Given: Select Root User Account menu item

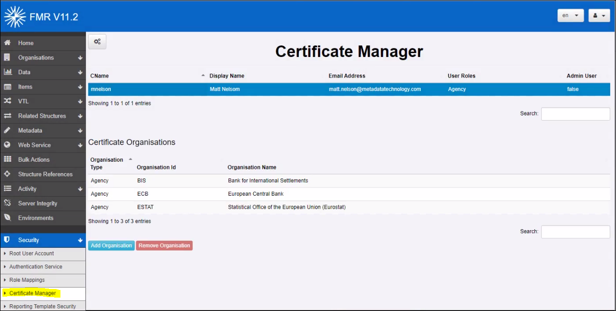Looking at the screenshot, I should [32, 254].
